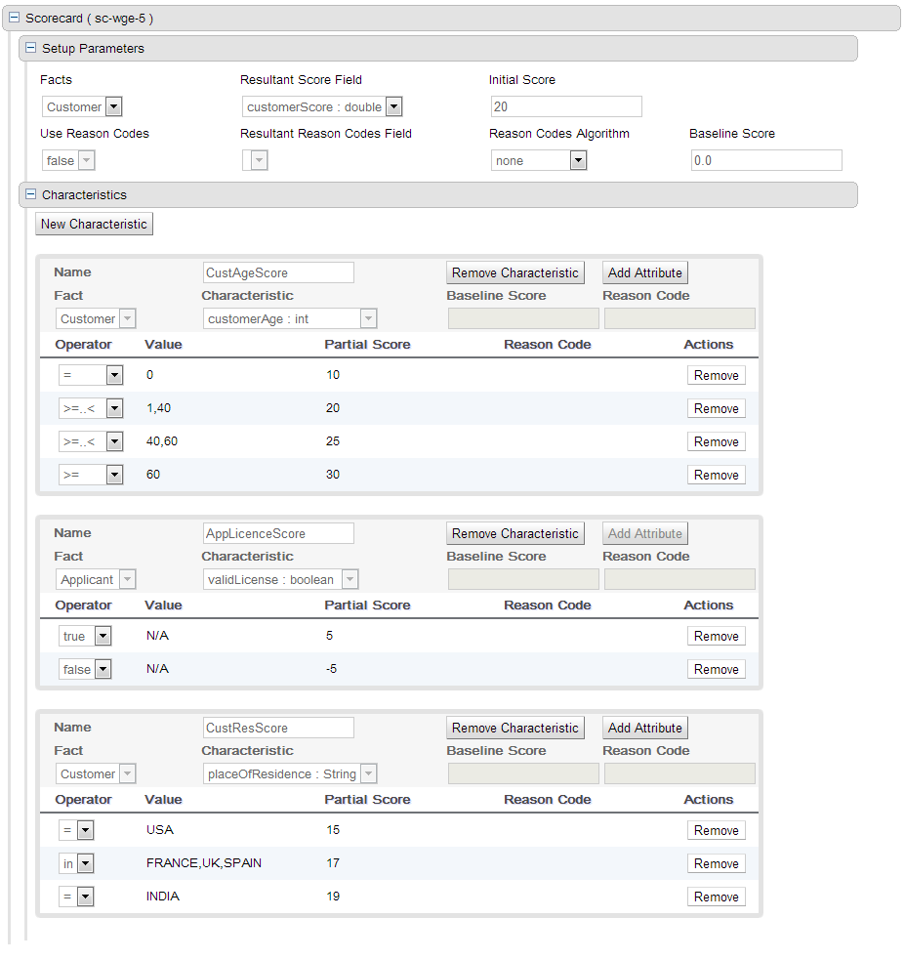The image size is (905, 960).
Task: Click the Initial Score input field
Action: point(566,106)
